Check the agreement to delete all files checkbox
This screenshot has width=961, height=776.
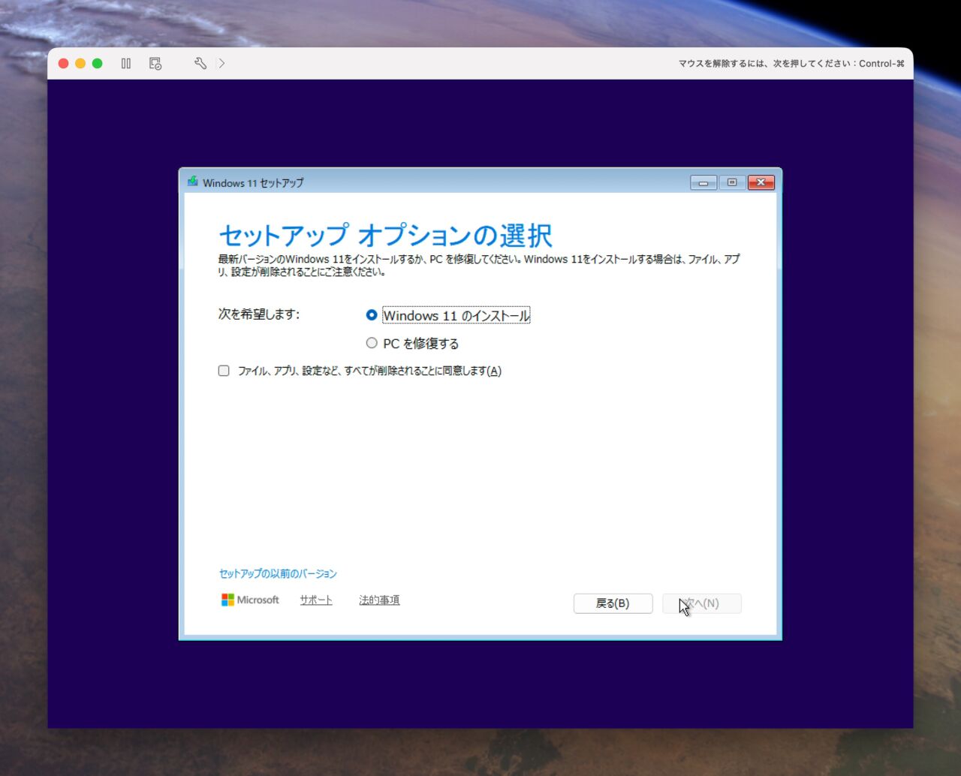224,371
